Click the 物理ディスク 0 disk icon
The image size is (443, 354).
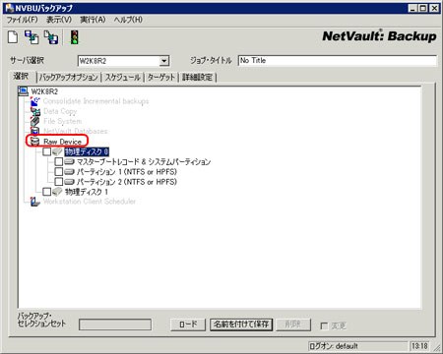coord(57,151)
